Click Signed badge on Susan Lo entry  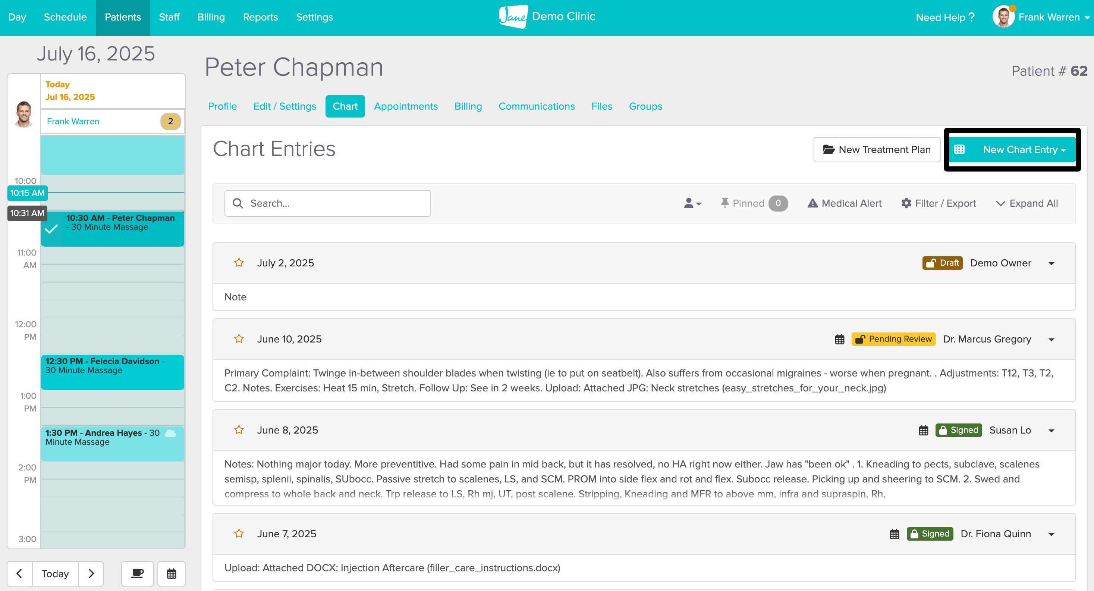point(959,430)
